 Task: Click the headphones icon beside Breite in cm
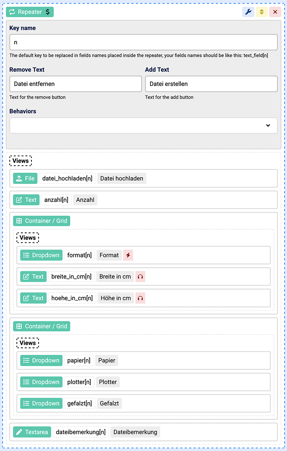(140, 277)
